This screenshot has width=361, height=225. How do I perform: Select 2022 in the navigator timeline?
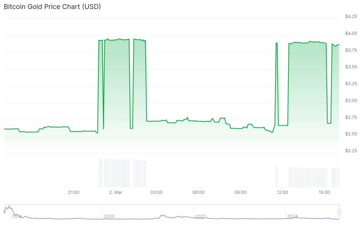(x=201, y=217)
